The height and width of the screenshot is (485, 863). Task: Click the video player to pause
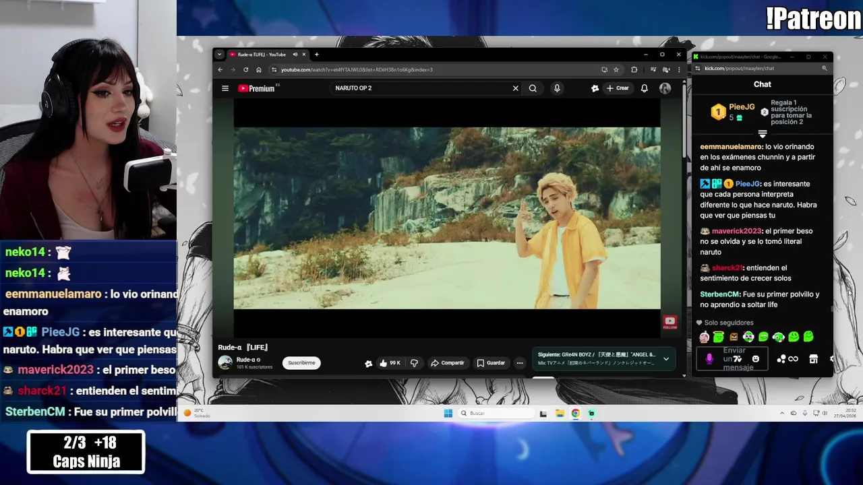point(447,218)
